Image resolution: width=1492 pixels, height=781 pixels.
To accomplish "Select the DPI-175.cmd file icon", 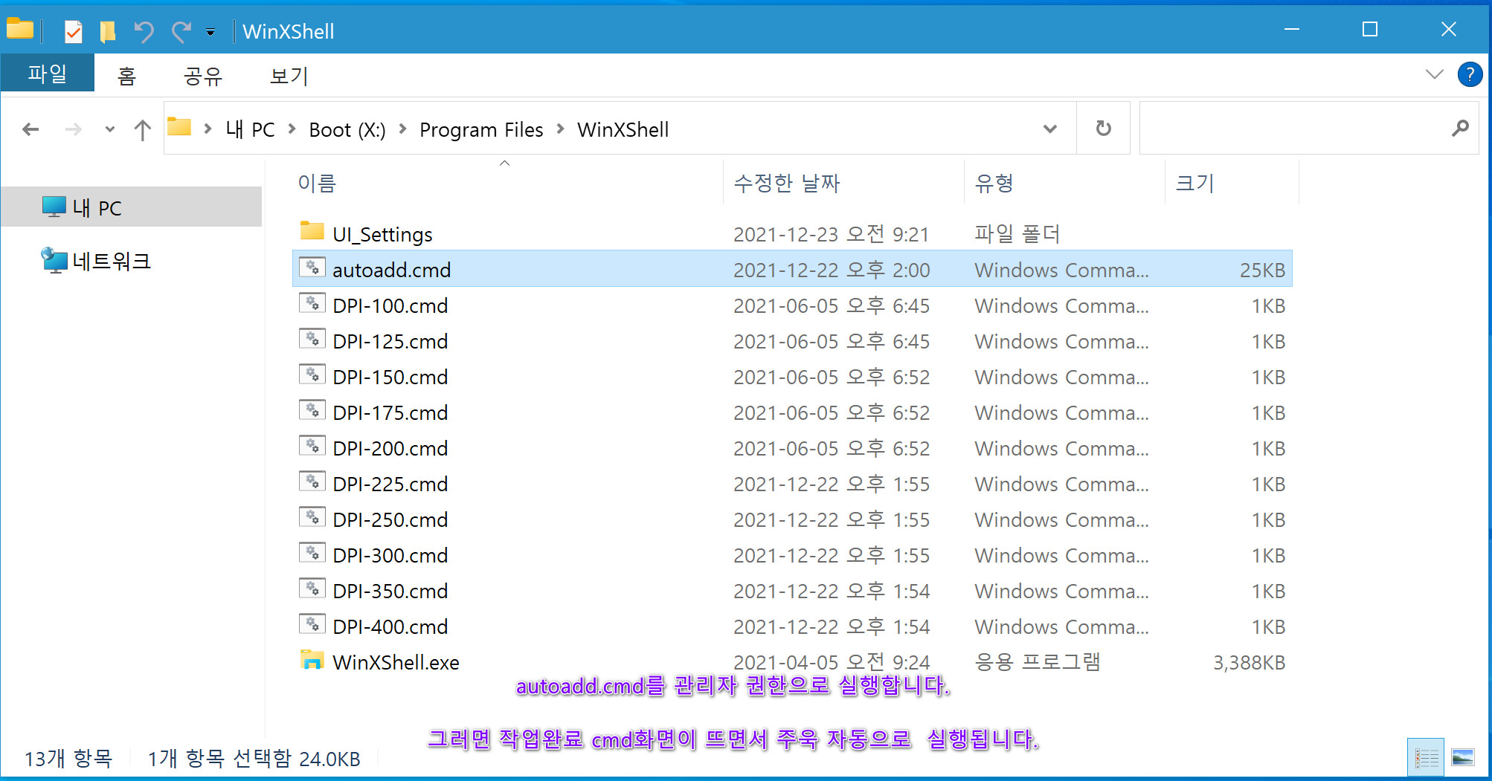I will pyautogui.click(x=312, y=410).
